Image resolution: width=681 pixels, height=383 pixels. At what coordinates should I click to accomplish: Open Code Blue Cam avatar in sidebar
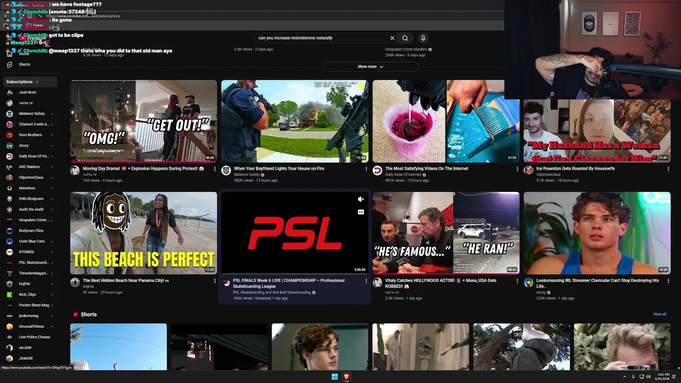[x=9, y=241]
